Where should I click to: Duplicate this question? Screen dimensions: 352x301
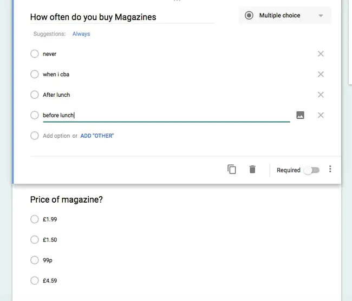[x=232, y=170]
